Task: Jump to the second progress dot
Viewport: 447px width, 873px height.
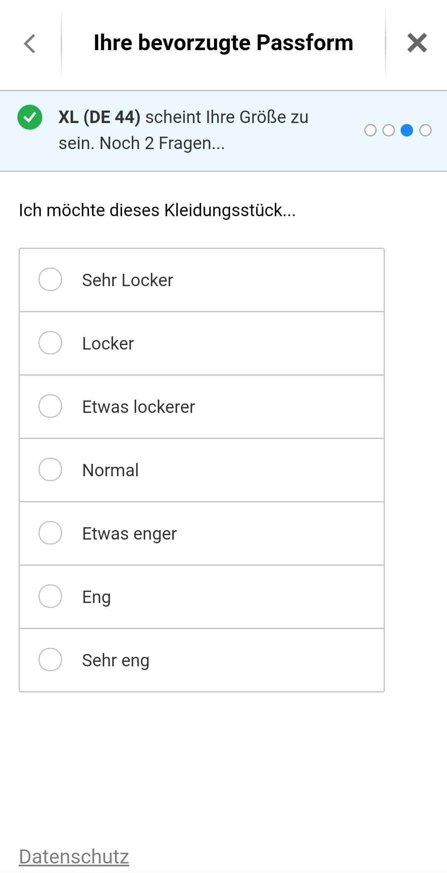Action: 389,130
